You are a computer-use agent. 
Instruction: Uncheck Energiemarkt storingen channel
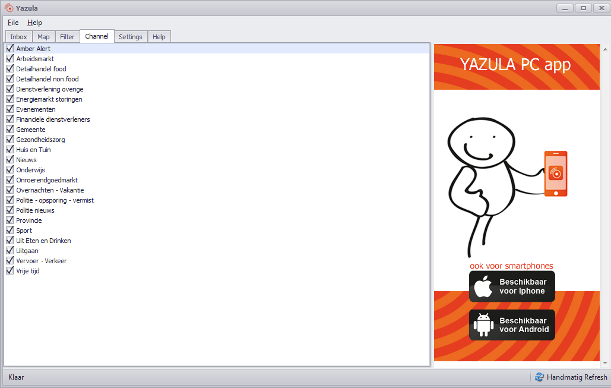[10, 99]
